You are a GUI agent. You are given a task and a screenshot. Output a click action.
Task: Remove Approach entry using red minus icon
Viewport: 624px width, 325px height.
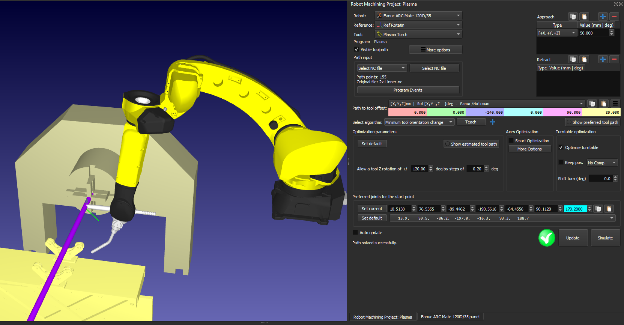coord(614,17)
